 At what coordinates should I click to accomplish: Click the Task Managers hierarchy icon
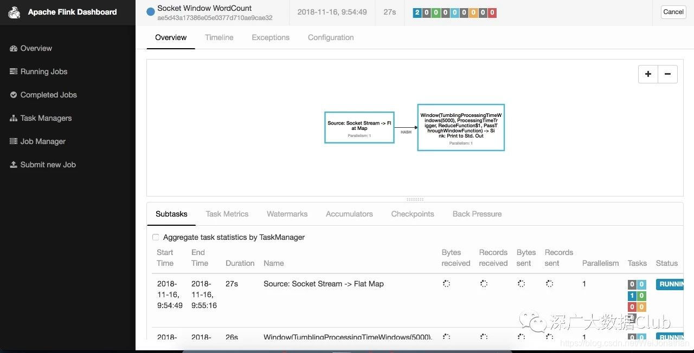tap(14, 118)
